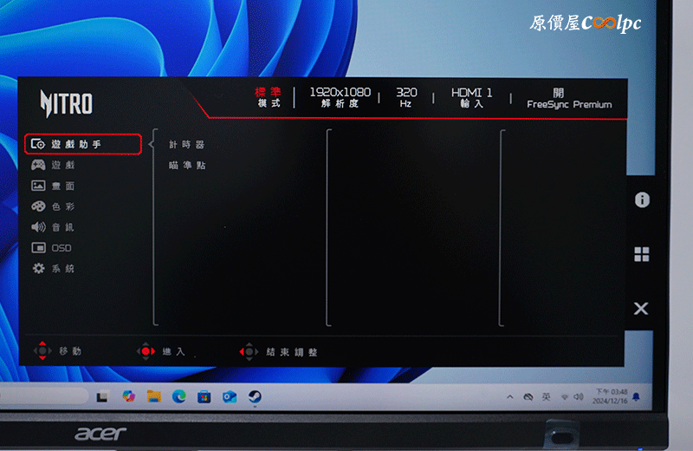Close the OSD with the X icon

pos(641,309)
